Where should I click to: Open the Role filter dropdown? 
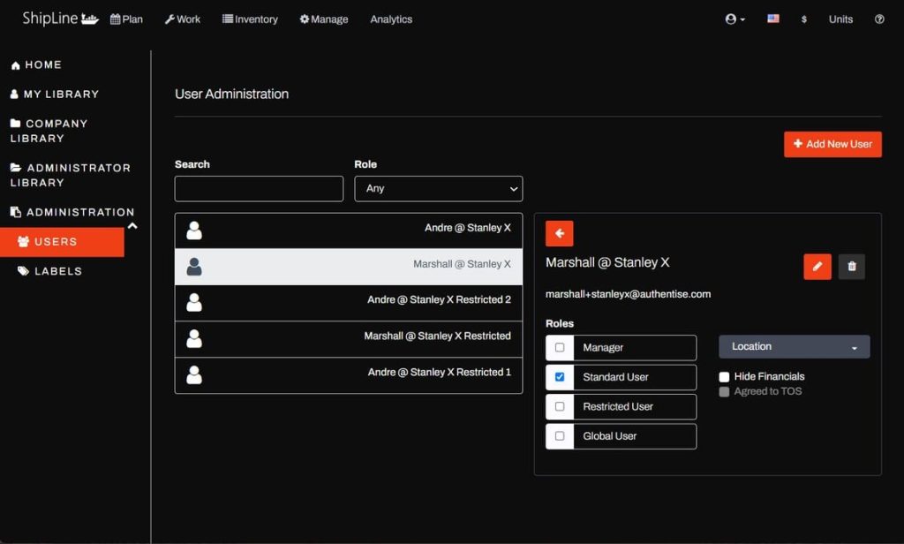[x=438, y=188]
